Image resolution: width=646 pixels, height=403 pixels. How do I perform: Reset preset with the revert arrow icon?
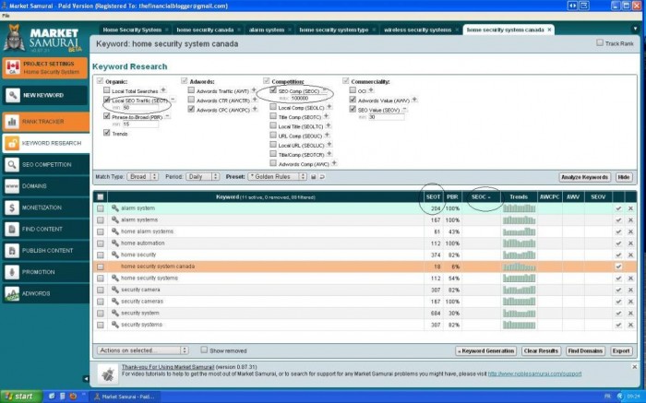coord(322,176)
